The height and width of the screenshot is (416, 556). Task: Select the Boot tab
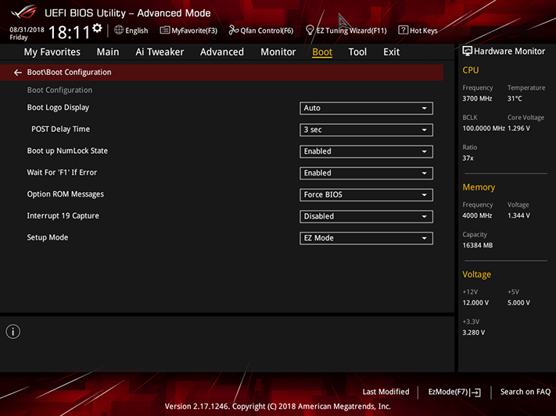[x=322, y=52]
